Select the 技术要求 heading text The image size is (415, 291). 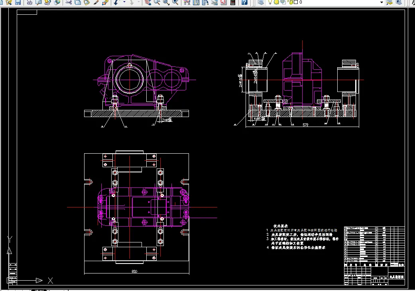(x=281, y=226)
